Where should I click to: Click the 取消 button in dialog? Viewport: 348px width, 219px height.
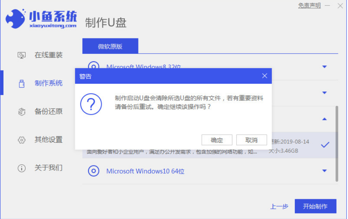[251, 140]
